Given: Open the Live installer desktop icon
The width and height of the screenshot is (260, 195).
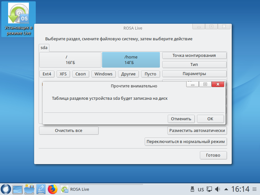Looking at the screenshot, I should 18,19.
